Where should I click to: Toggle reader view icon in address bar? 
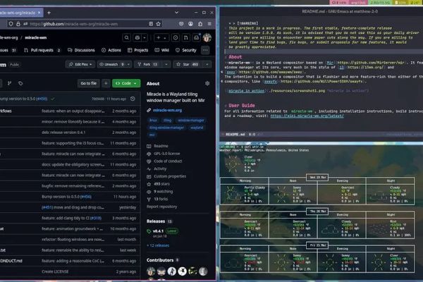[151, 24]
